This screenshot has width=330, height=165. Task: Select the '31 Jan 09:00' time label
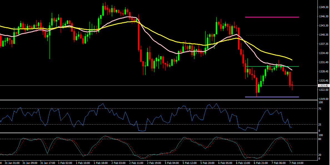pos(29,163)
